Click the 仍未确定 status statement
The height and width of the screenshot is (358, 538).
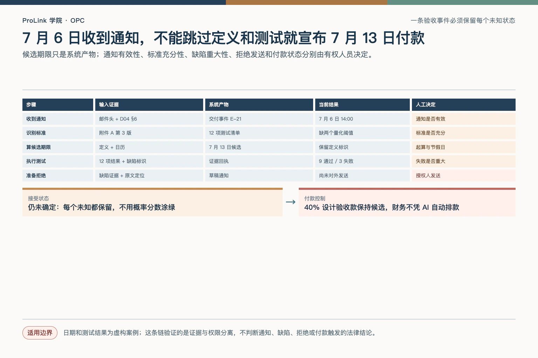tap(102, 207)
